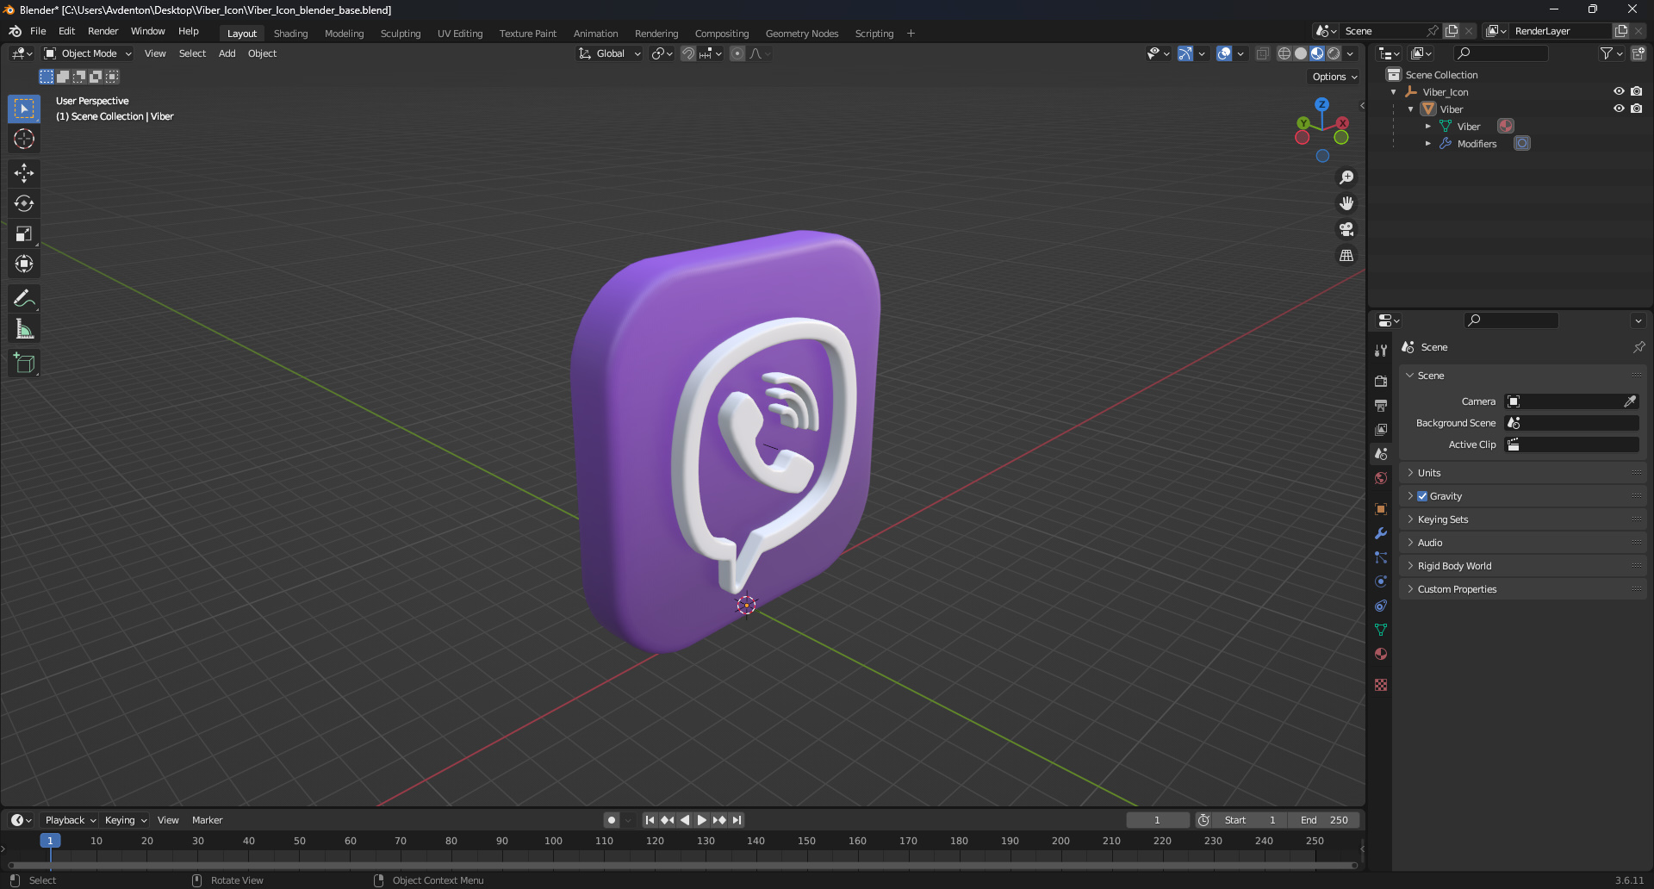
Task: Select the Measure tool
Action: click(x=24, y=329)
